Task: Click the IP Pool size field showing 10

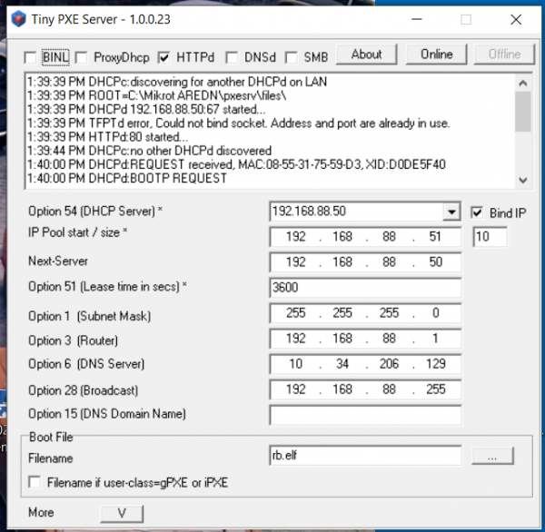Action: click(x=490, y=237)
